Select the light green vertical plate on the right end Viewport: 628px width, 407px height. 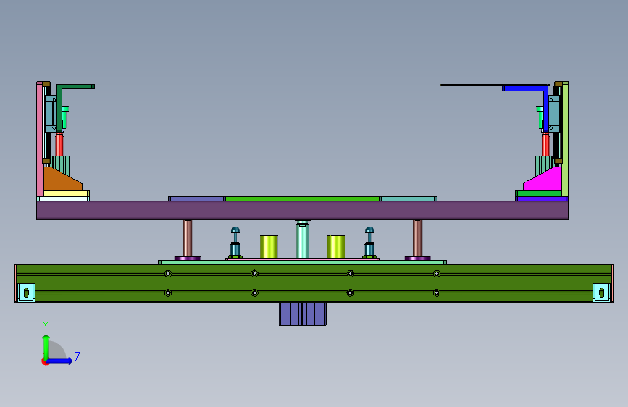tap(565, 139)
